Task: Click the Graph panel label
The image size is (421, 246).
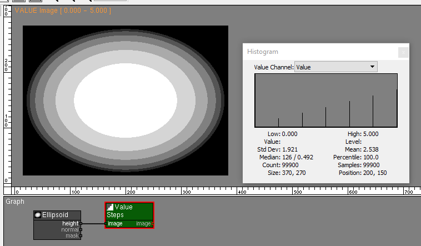Action: click(15, 202)
